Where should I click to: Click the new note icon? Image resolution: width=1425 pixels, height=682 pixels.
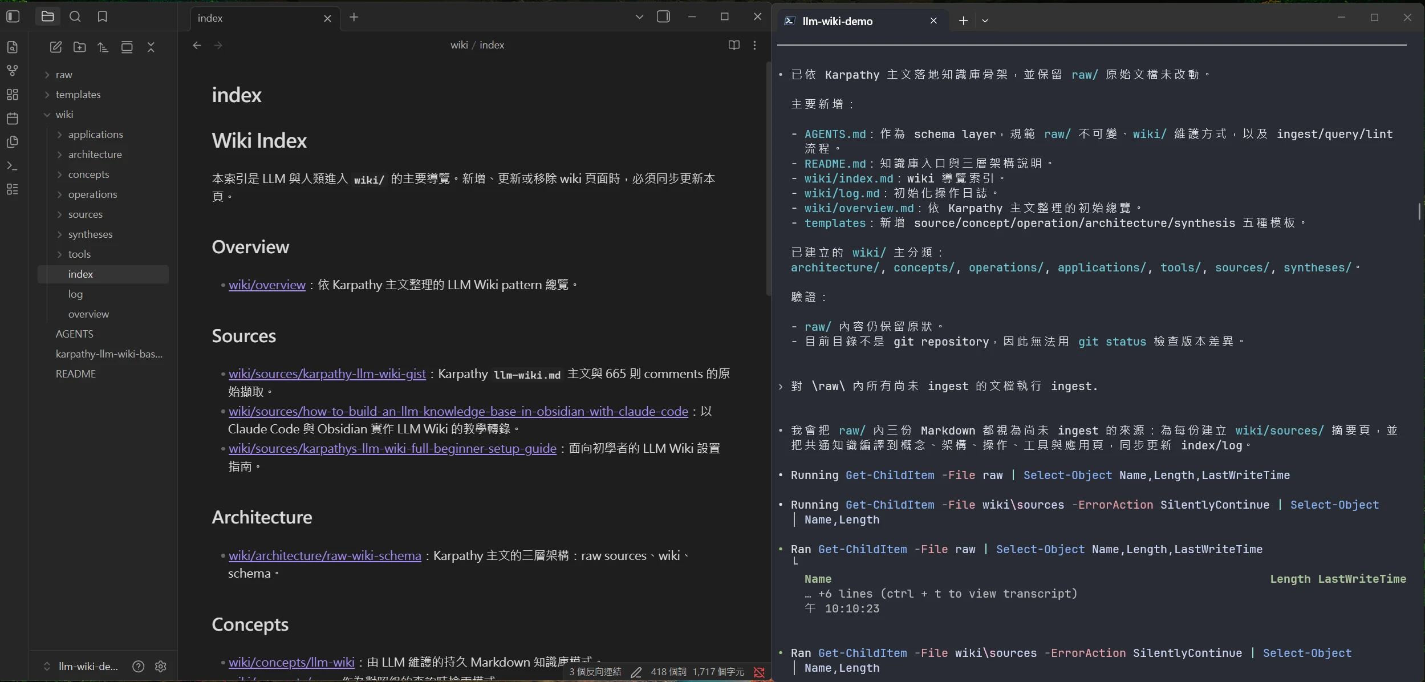tap(55, 47)
